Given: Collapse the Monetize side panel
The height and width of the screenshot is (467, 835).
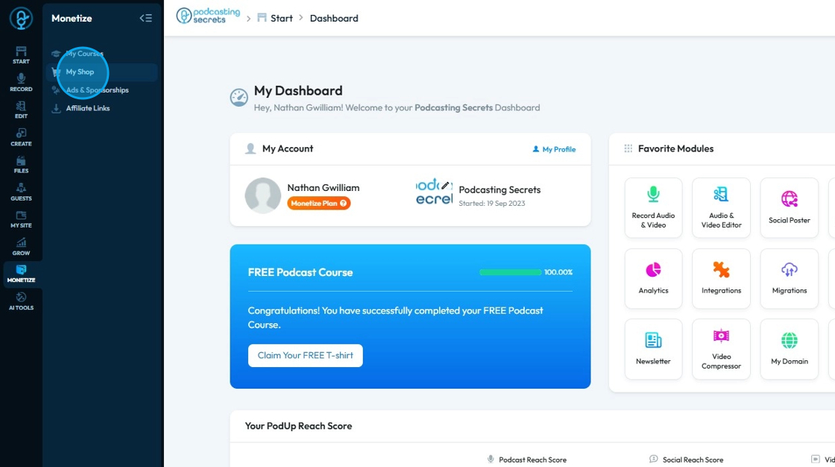Looking at the screenshot, I should [146, 18].
